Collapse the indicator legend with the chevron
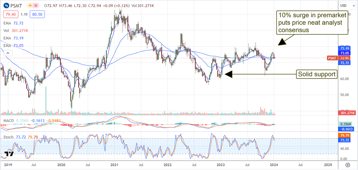Image resolution: width=358 pixels, height=170 pixels. click(x=8, y=53)
